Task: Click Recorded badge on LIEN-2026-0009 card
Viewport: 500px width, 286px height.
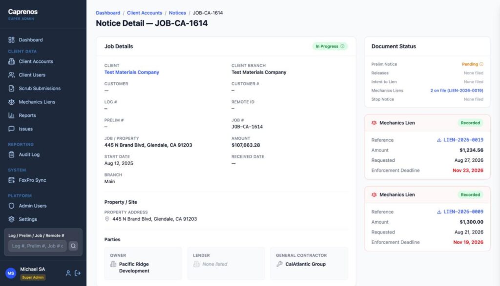Action: pyautogui.click(x=470, y=195)
